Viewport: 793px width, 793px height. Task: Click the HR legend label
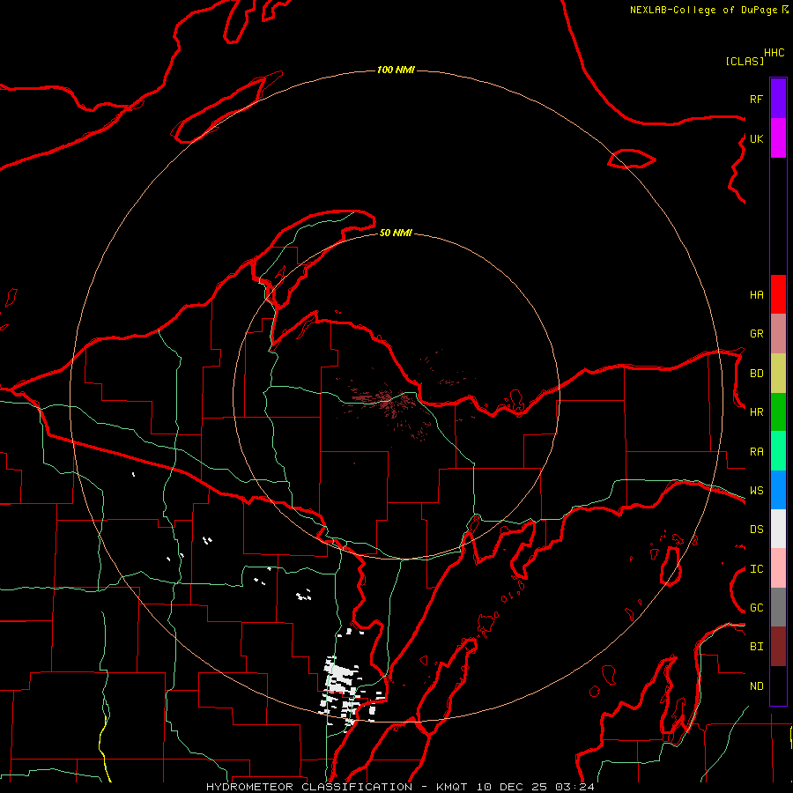[x=756, y=412]
